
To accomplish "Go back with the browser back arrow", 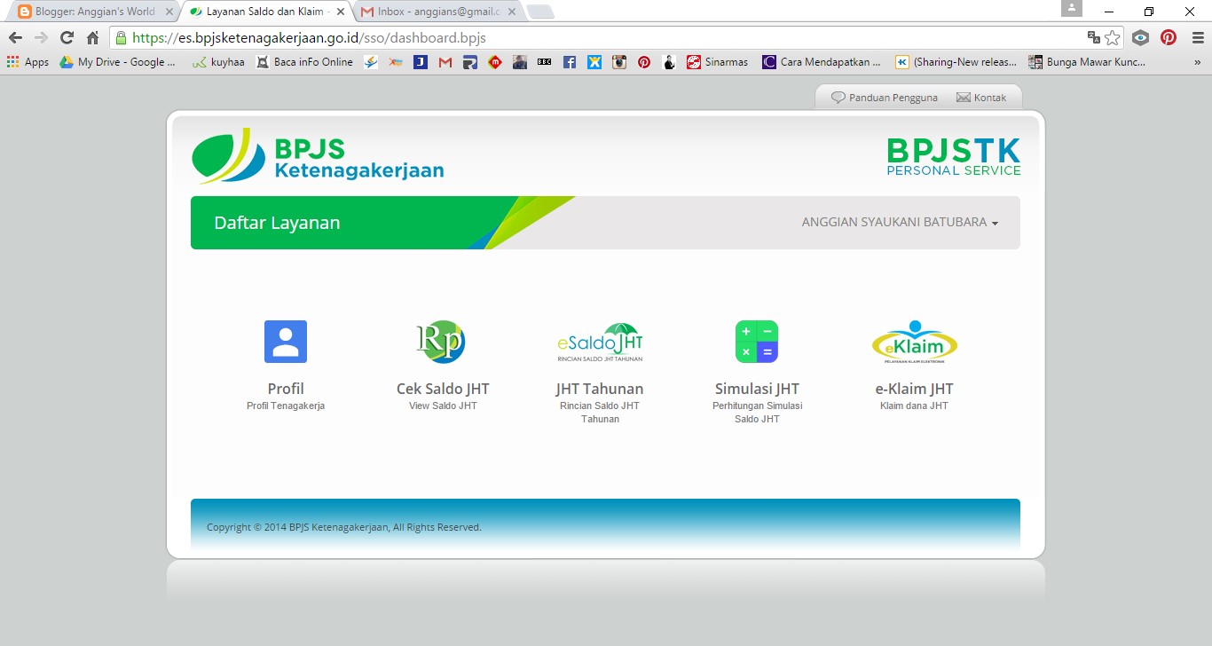I will pyautogui.click(x=15, y=38).
